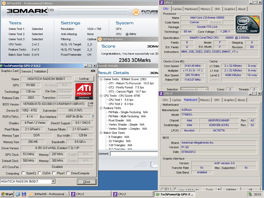Switch to 3DMark05 in the taskbar
Screen dimensions: 264x198
[x=49, y=194]
